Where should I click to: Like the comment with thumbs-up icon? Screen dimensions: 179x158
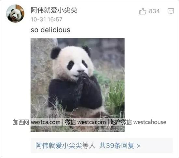[143, 11]
